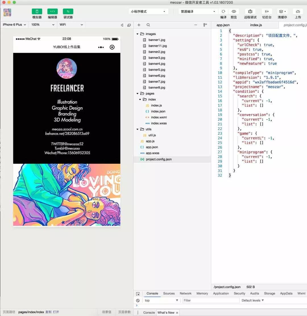Toggle the 调试器 debugger panel button
The height and width of the screenshot is (316, 307).
(68, 11)
